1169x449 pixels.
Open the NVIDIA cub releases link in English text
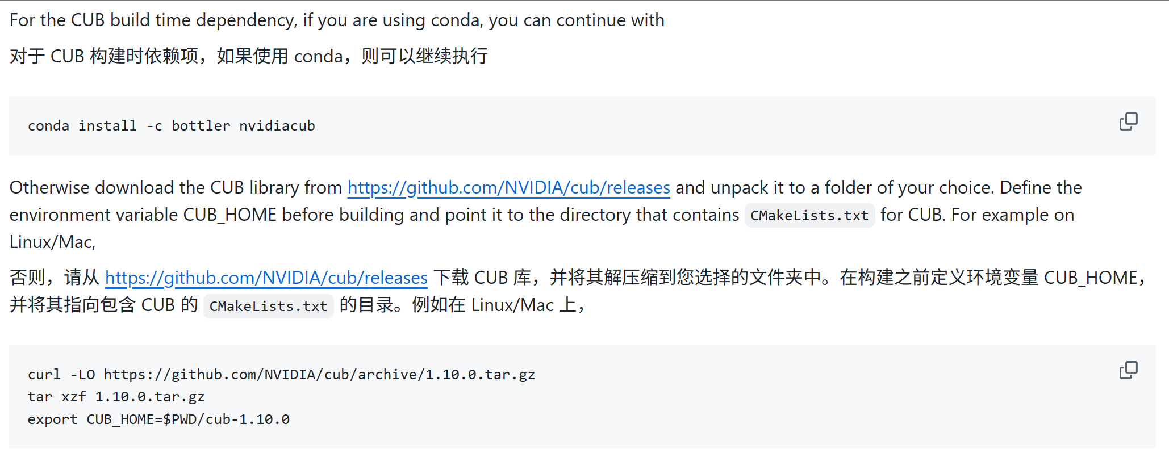tap(508, 187)
